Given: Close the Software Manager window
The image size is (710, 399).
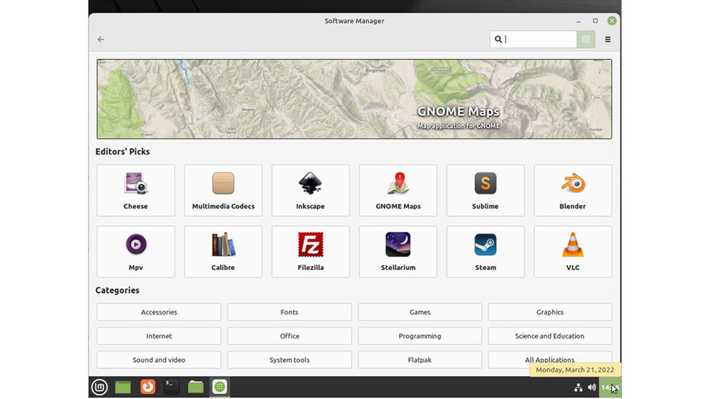Looking at the screenshot, I should pyautogui.click(x=612, y=21).
